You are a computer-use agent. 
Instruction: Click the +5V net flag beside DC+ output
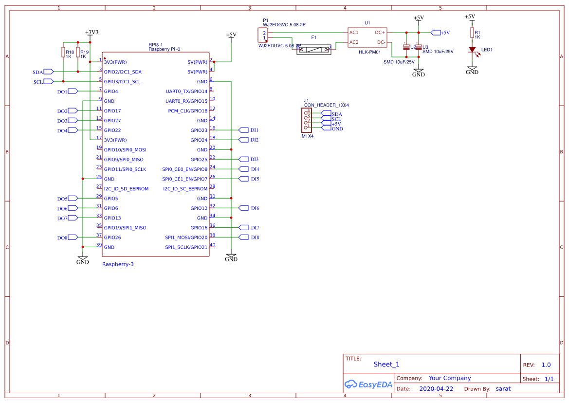(x=435, y=33)
